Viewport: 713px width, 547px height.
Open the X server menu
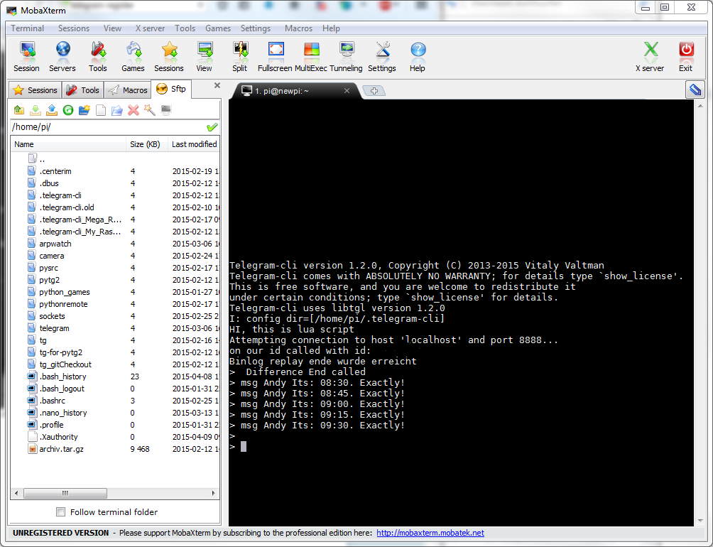point(150,28)
